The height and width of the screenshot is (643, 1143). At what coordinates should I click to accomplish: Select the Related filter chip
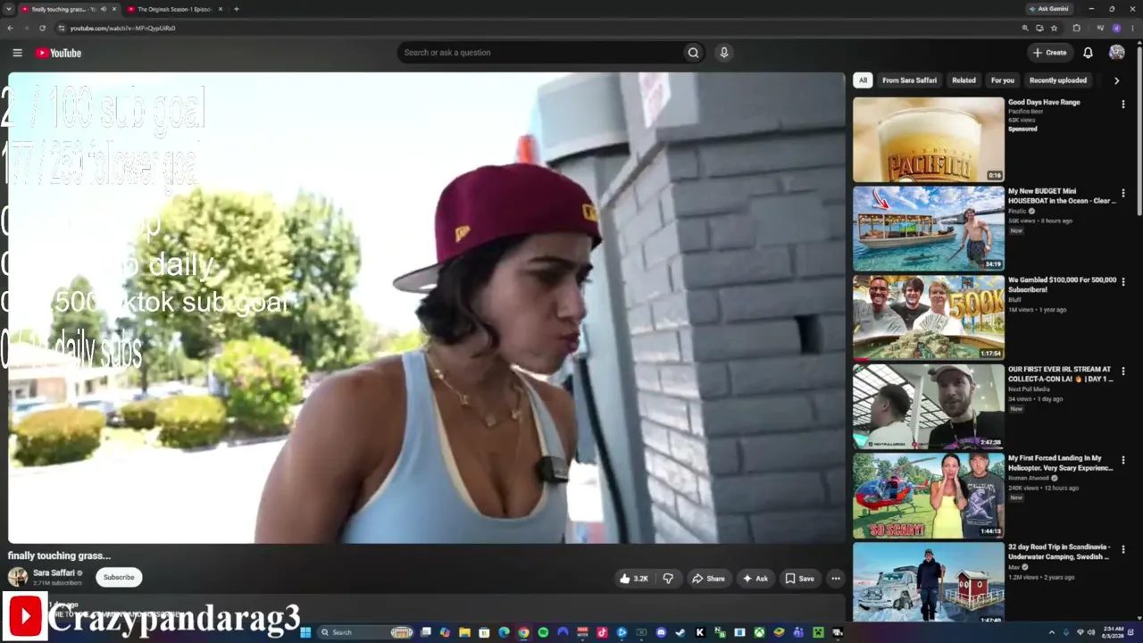point(964,80)
